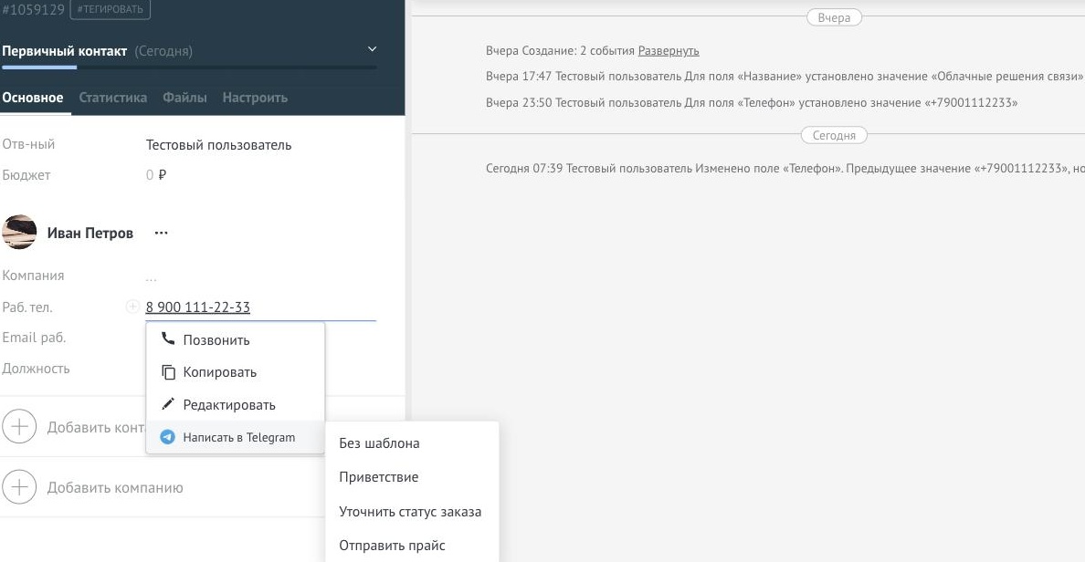Click the Email раб. field label

(x=34, y=338)
